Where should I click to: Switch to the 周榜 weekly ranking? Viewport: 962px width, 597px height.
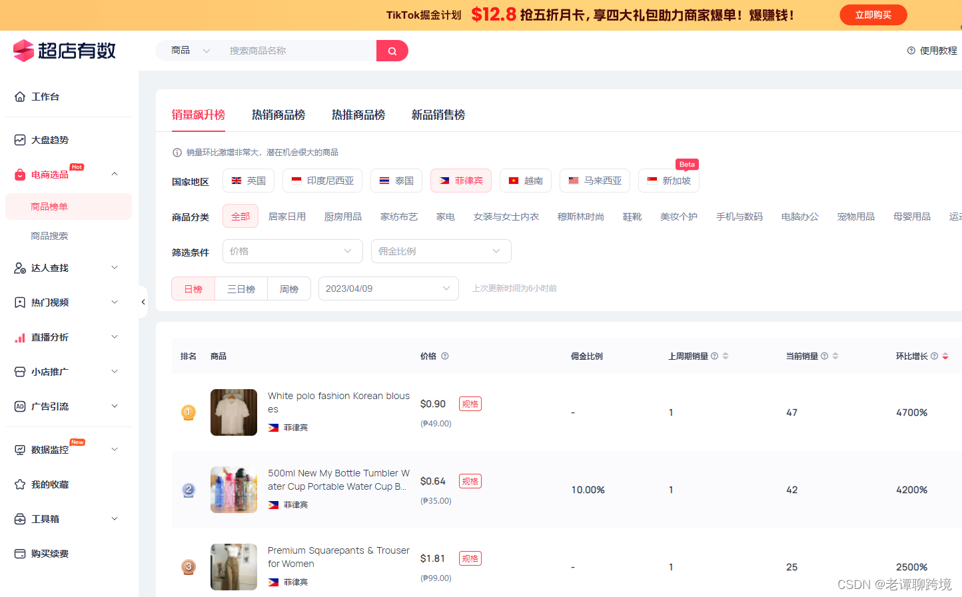click(x=289, y=289)
